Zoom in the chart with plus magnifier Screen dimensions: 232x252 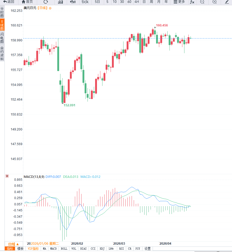click(x=214, y=2)
